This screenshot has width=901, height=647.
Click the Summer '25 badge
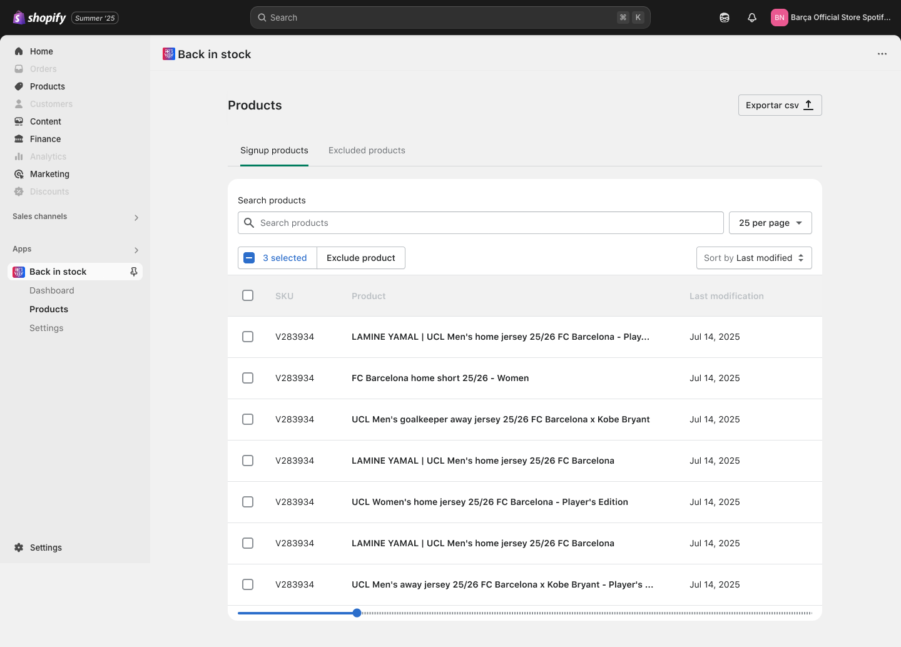point(95,18)
